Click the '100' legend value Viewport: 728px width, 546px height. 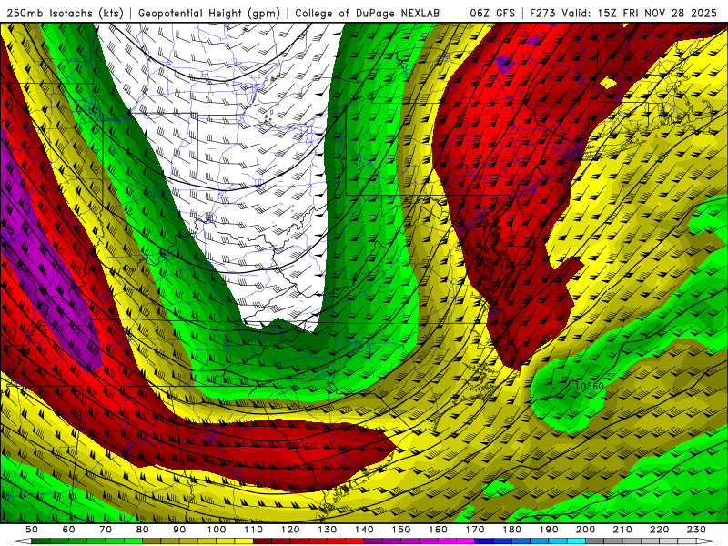(217, 530)
